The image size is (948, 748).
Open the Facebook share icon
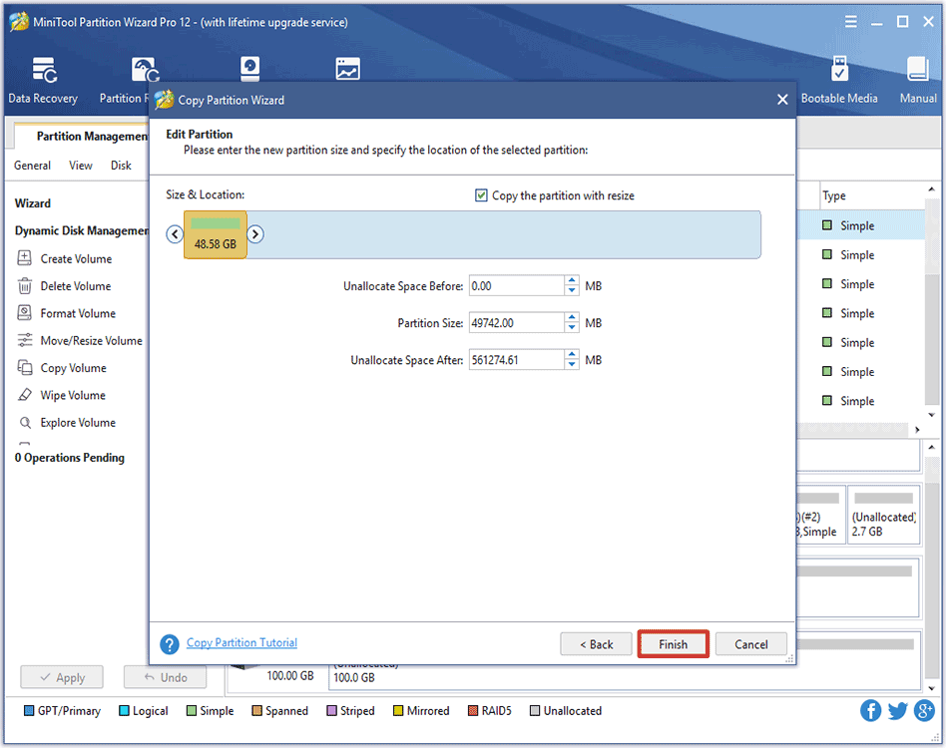coord(871,710)
